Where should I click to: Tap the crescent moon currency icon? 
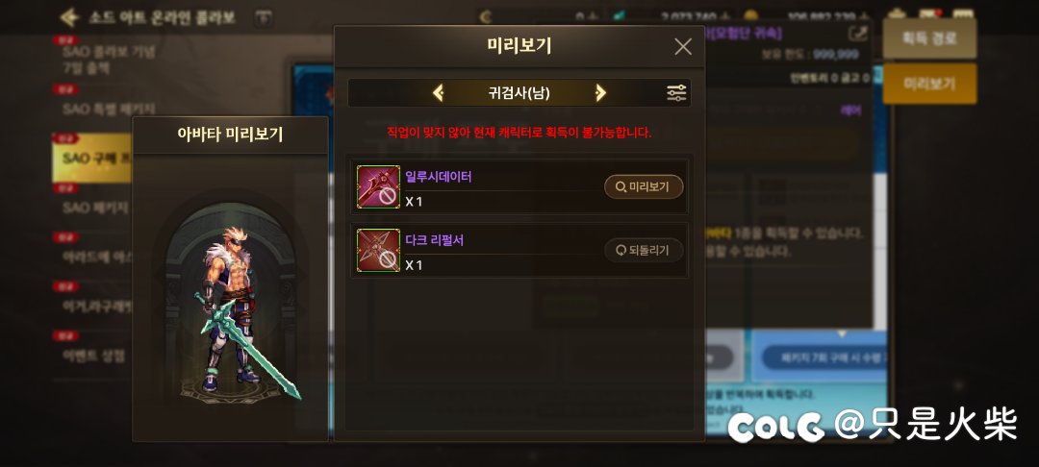click(x=487, y=16)
